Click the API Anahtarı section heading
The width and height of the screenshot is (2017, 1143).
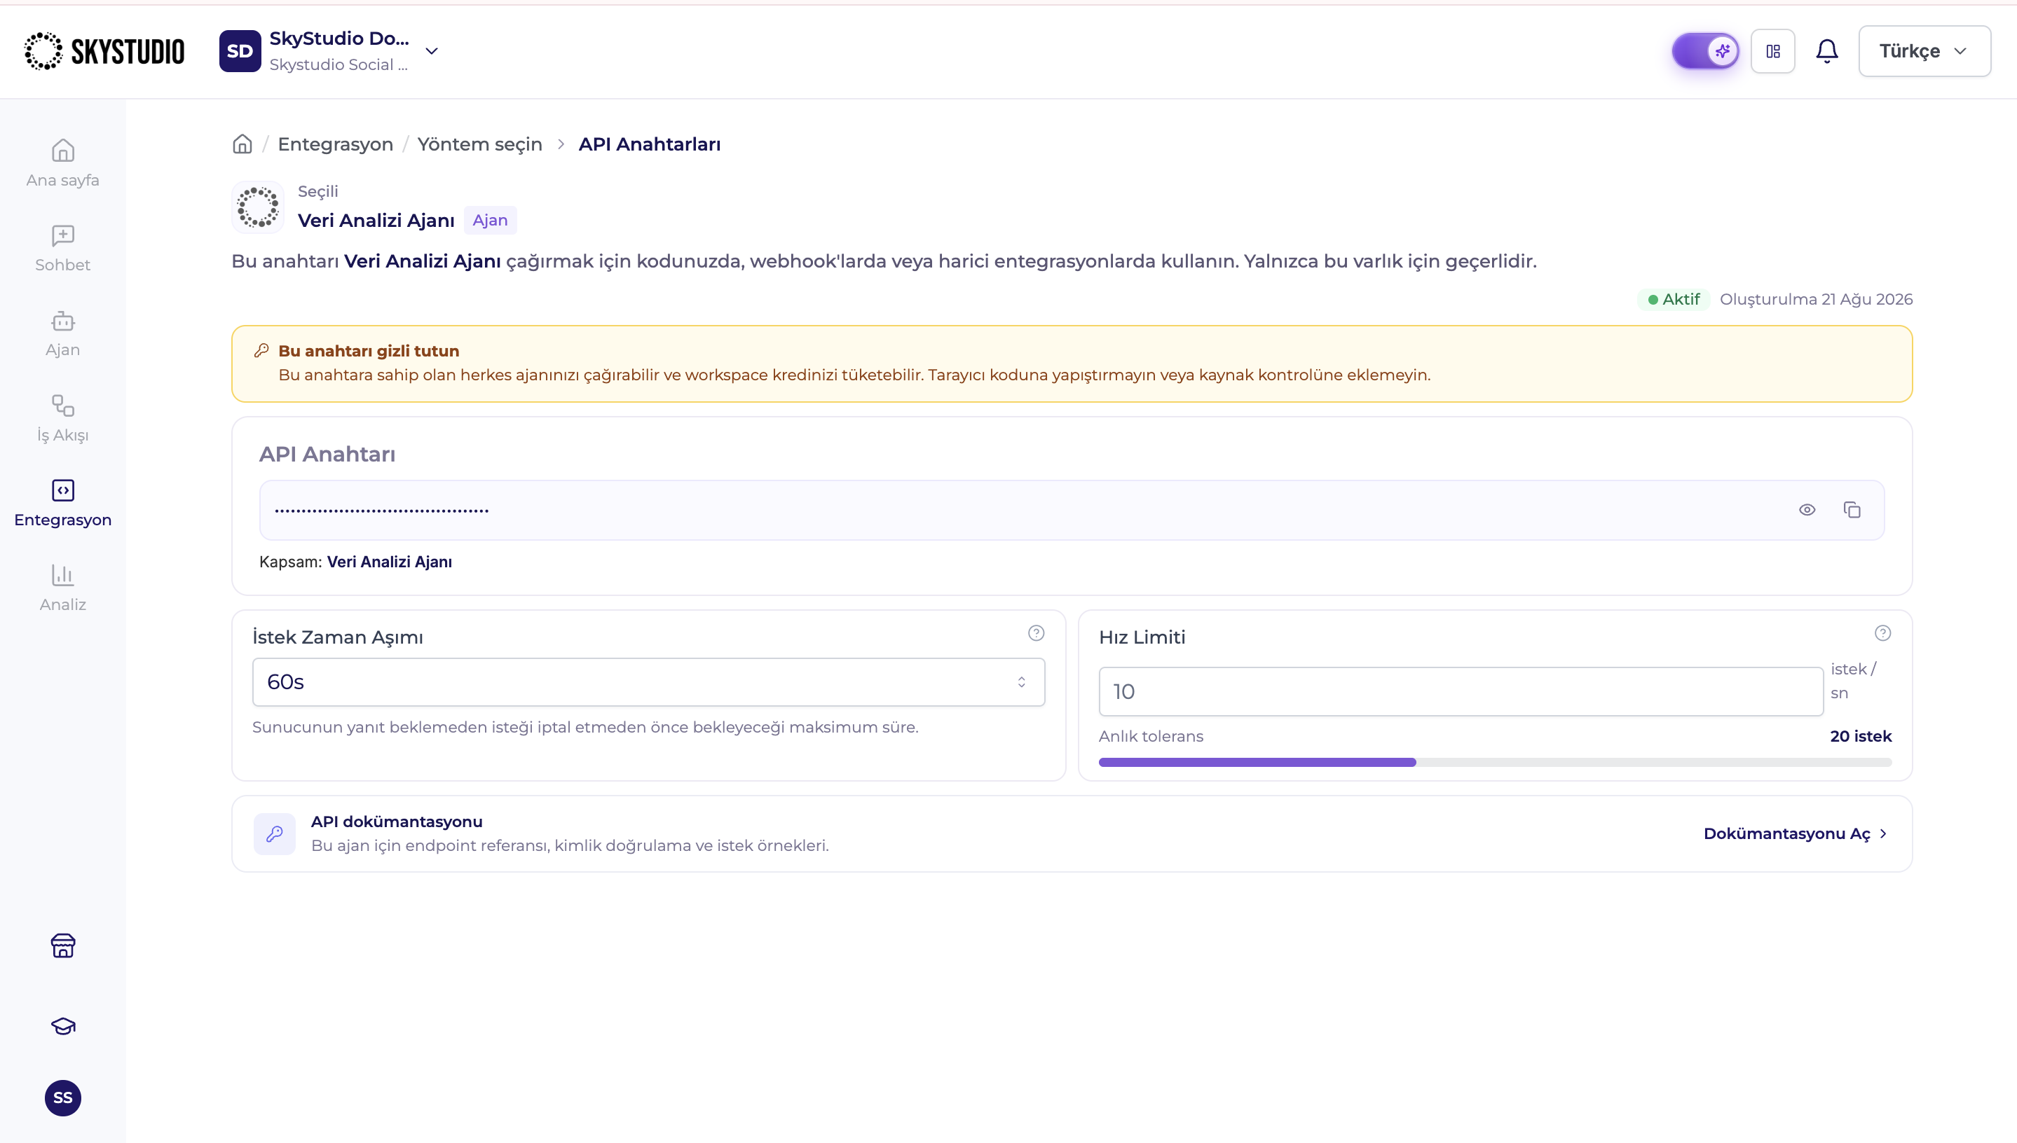327,455
